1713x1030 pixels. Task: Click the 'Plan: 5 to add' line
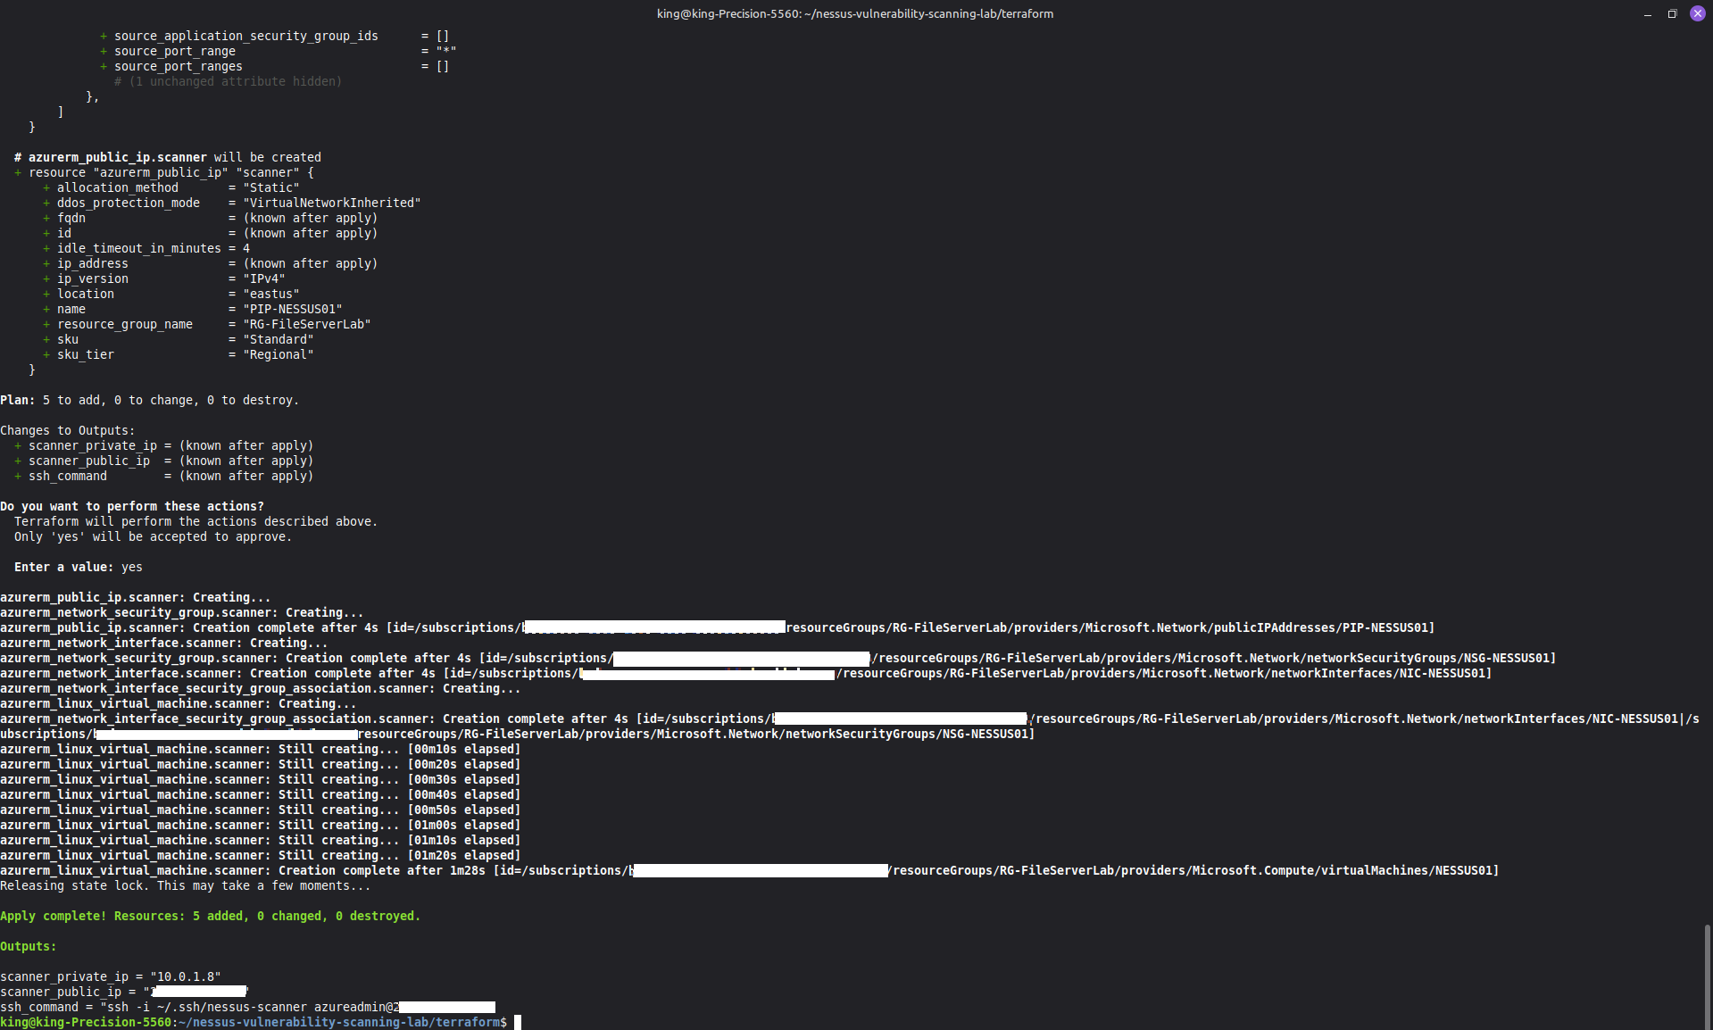tap(149, 400)
